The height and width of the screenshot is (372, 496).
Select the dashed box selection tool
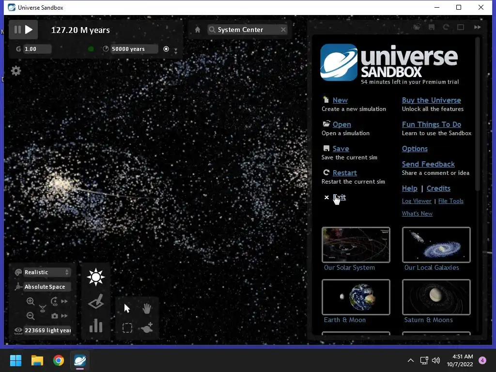click(127, 328)
